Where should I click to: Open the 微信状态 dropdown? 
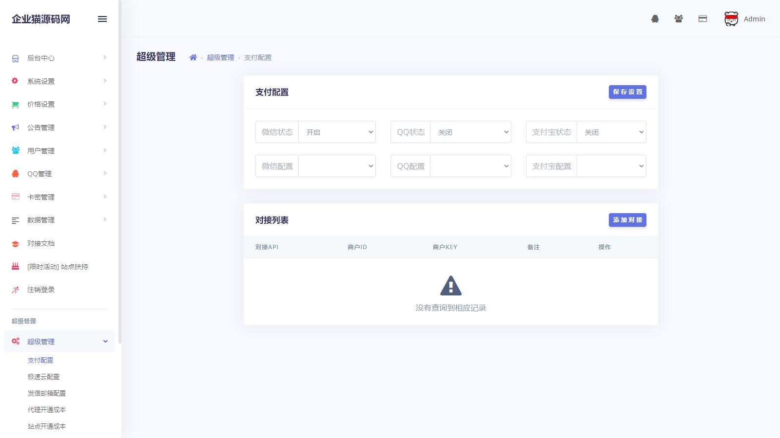pos(337,132)
